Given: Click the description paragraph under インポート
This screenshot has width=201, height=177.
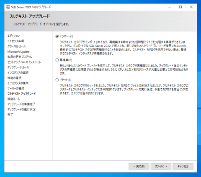Looking at the screenshot, I should click(123, 48).
